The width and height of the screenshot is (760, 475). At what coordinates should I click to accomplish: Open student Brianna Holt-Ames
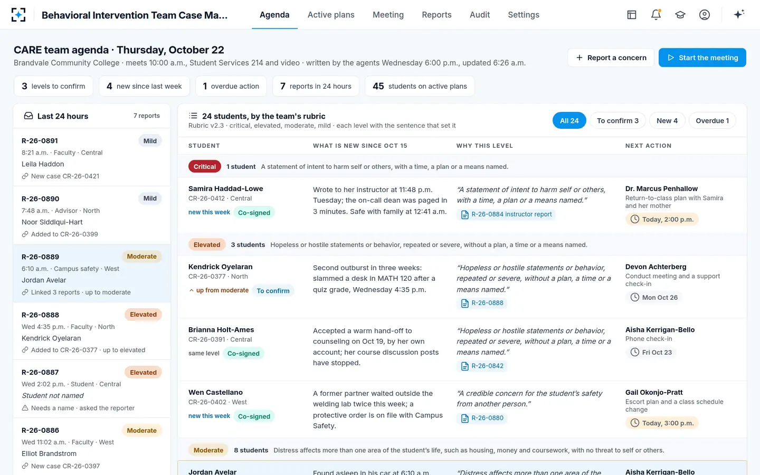click(x=221, y=330)
